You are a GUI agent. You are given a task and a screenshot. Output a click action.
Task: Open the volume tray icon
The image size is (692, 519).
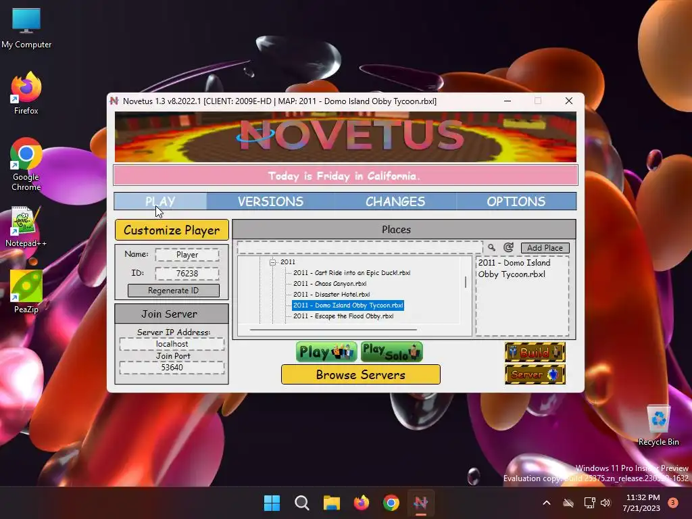pyautogui.click(x=605, y=503)
